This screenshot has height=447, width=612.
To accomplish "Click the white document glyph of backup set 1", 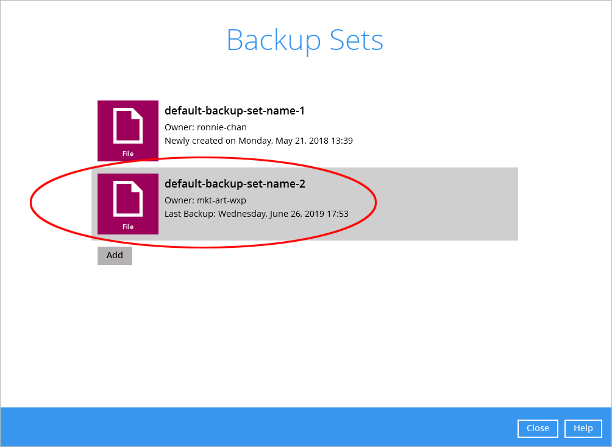I will (128, 125).
